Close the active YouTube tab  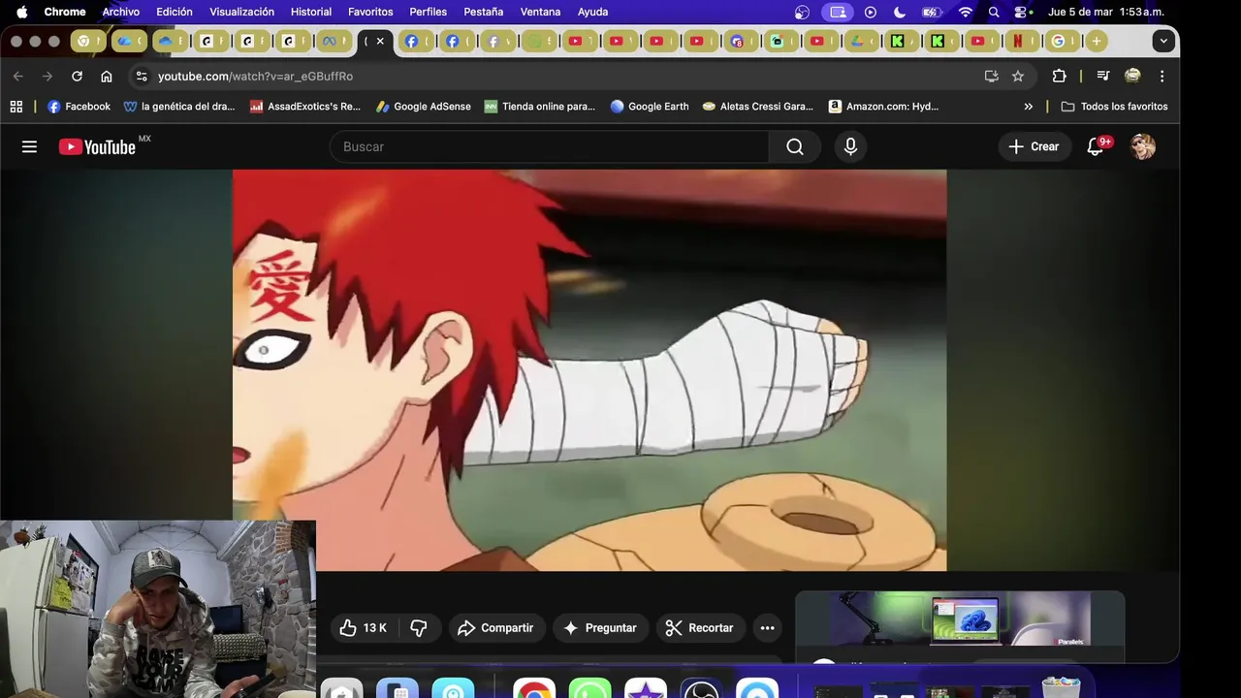(380, 41)
